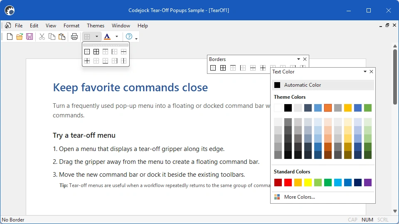
Task: Cut the selection with the scissors icon
Action: click(42, 37)
